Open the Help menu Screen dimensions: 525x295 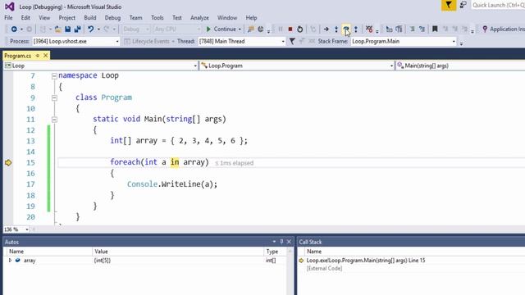[251, 18]
